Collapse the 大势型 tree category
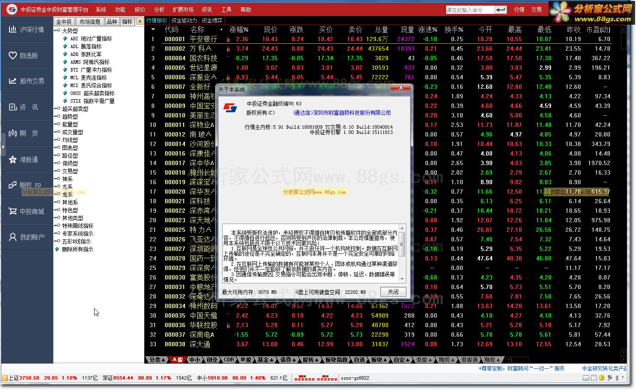This screenshot has width=636, height=390. click(57, 31)
